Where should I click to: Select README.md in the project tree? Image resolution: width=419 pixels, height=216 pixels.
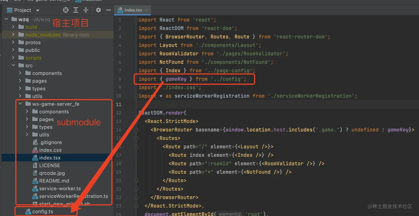pyautogui.click(x=54, y=181)
